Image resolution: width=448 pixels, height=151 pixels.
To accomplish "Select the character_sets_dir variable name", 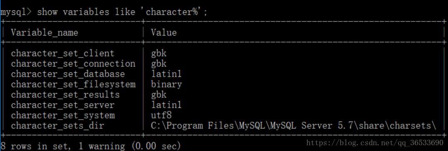I will pyautogui.click(x=57, y=126).
